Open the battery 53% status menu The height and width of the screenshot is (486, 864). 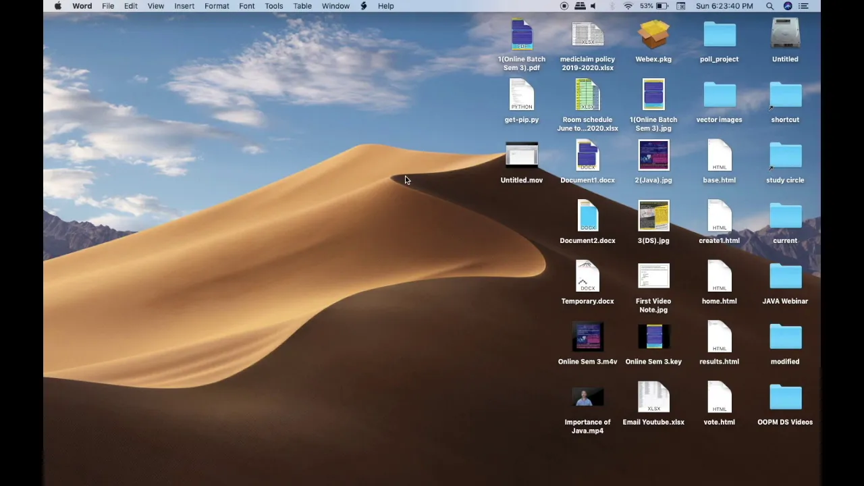(x=655, y=6)
